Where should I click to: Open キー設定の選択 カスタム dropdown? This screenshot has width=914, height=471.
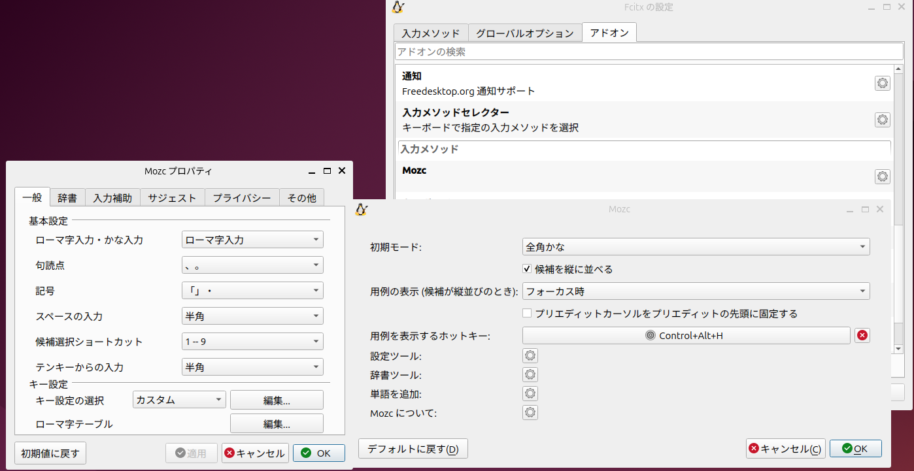click(x=179, y=400)
